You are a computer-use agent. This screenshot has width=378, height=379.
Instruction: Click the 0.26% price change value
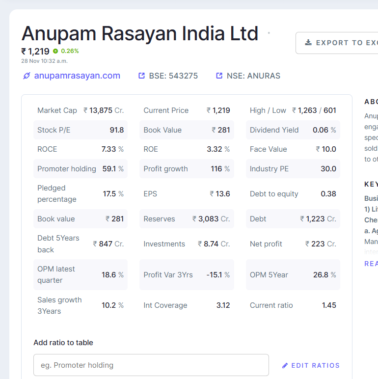pyautogui.click(x=70, y=51)
